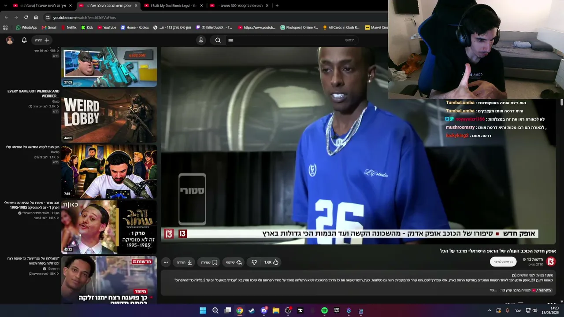Like the video (1.6K thumbs up)
Image resolution: width=564 pixels, height=317 pixels.
[x=271, y=262]
